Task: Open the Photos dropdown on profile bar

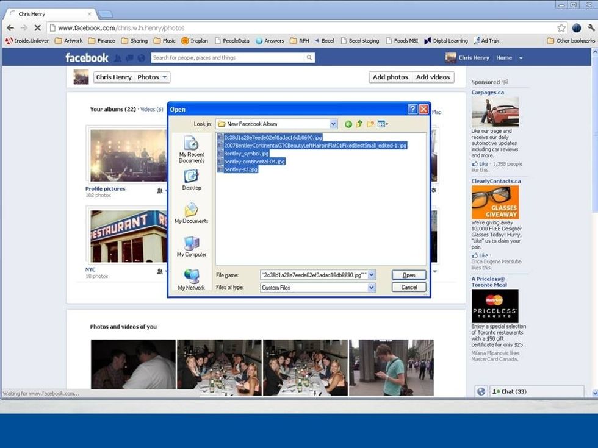Action: point(152,77)
